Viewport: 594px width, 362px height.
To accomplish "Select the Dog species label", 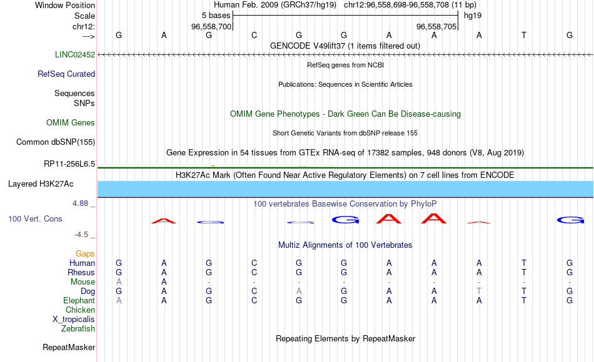I will click(88, 291).
